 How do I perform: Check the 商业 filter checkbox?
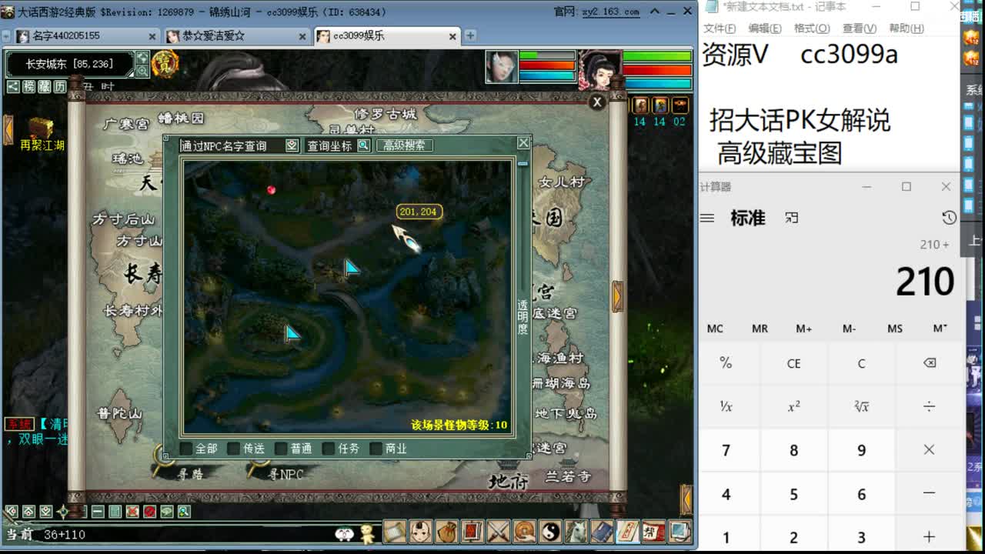[x=376, y=448]
